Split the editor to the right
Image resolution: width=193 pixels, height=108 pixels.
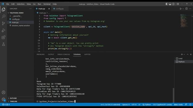tap(186, 9)
